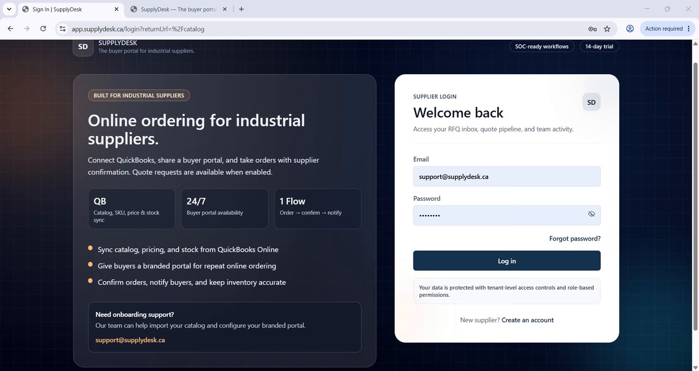Click the Action required button

coord(667,28)
